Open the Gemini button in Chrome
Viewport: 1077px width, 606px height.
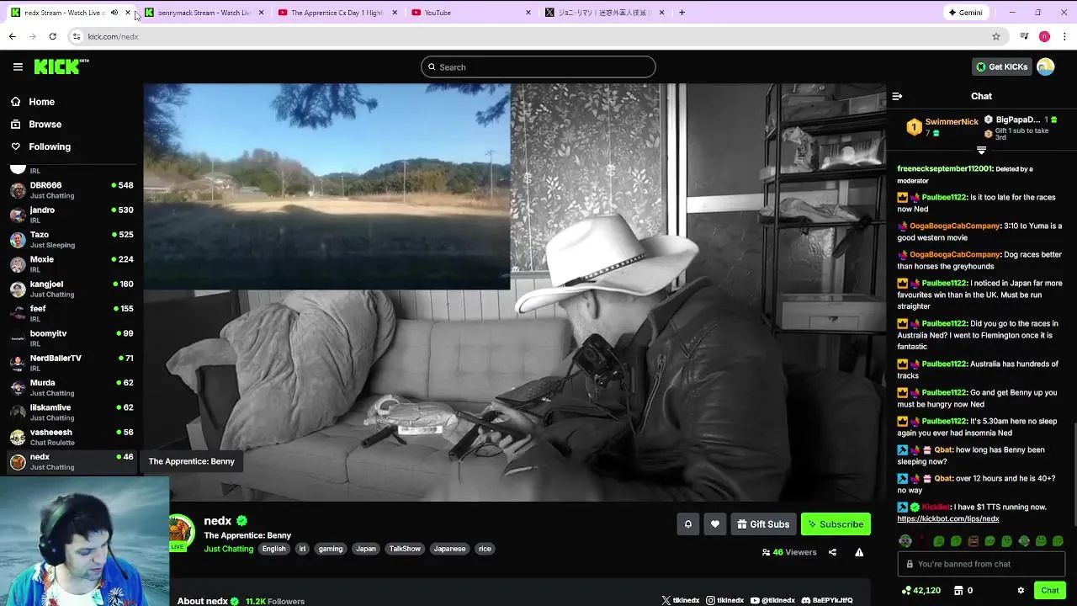point(965,13)
